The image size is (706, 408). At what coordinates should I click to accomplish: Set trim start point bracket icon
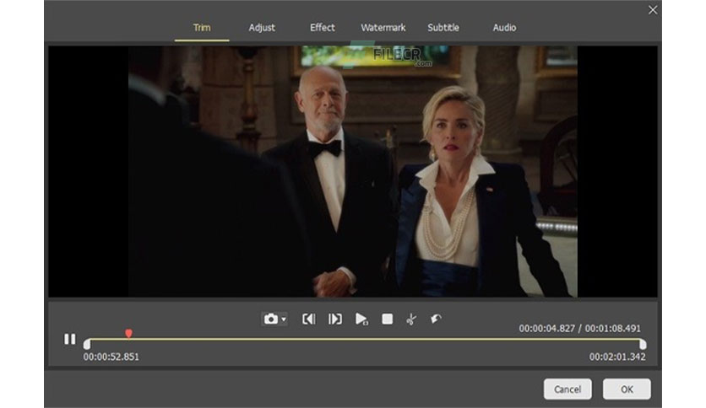[309, 319]
